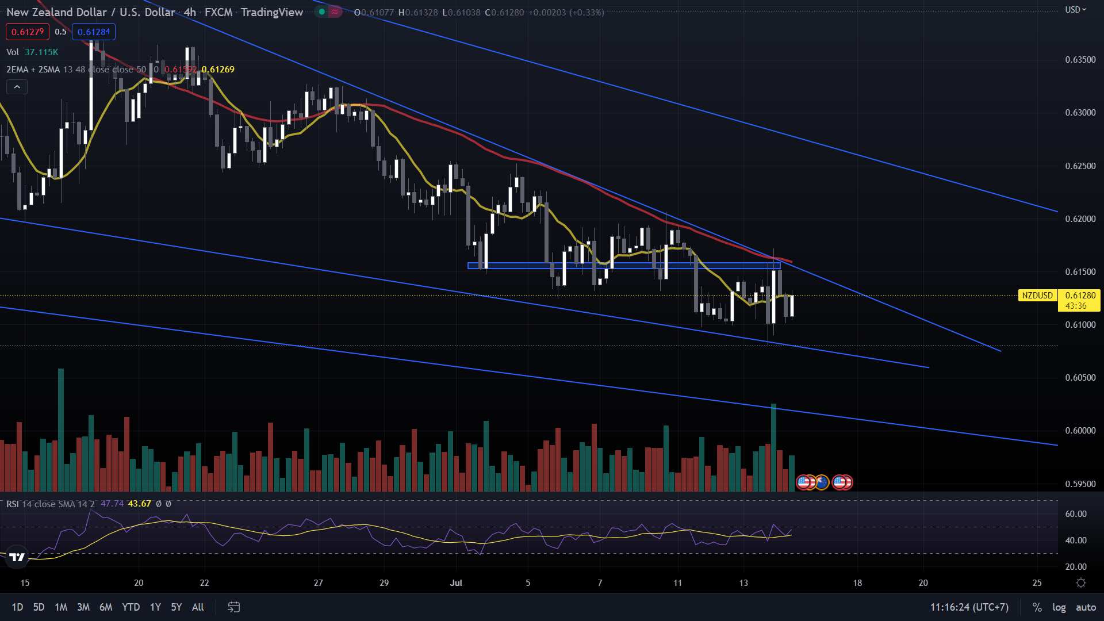The height and width of the screenshot is (621, 1104).
Task: Click the RSI value 47.74 in legend
Action: pos(112,504)
